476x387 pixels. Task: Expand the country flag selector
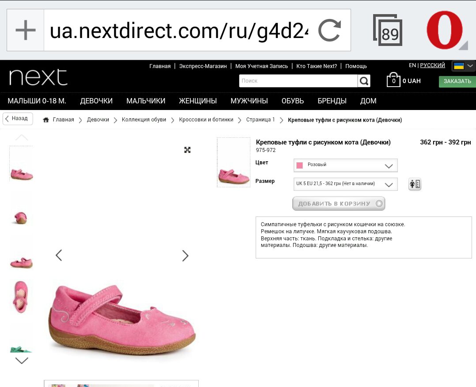click(x=463, y=66)
